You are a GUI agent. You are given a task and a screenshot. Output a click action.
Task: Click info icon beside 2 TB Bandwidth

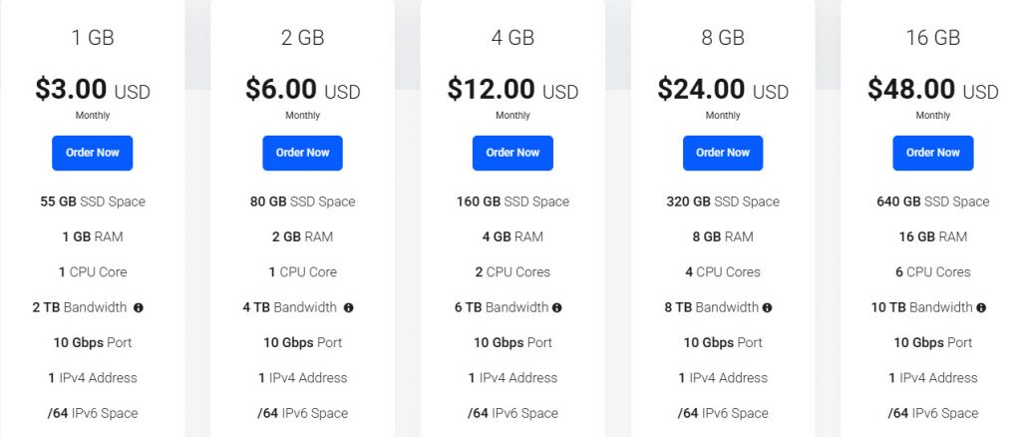click(x=139, y=307)
